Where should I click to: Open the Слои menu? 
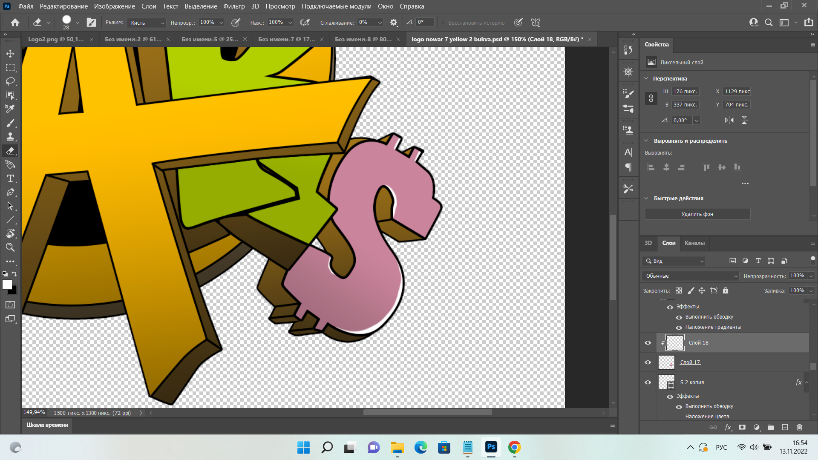(x=149, y=6)
